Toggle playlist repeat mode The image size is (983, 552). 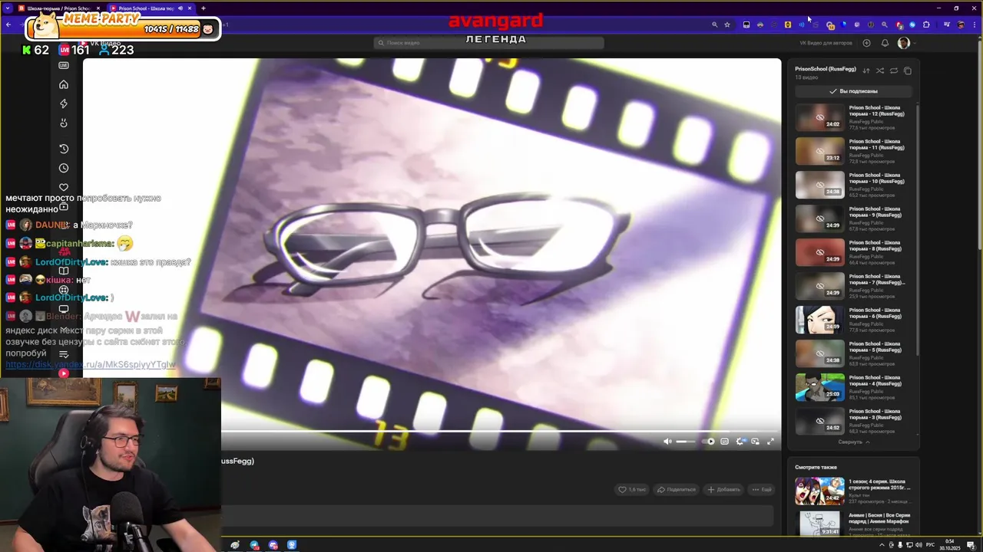pyautogui.click(x=894, y=71)
